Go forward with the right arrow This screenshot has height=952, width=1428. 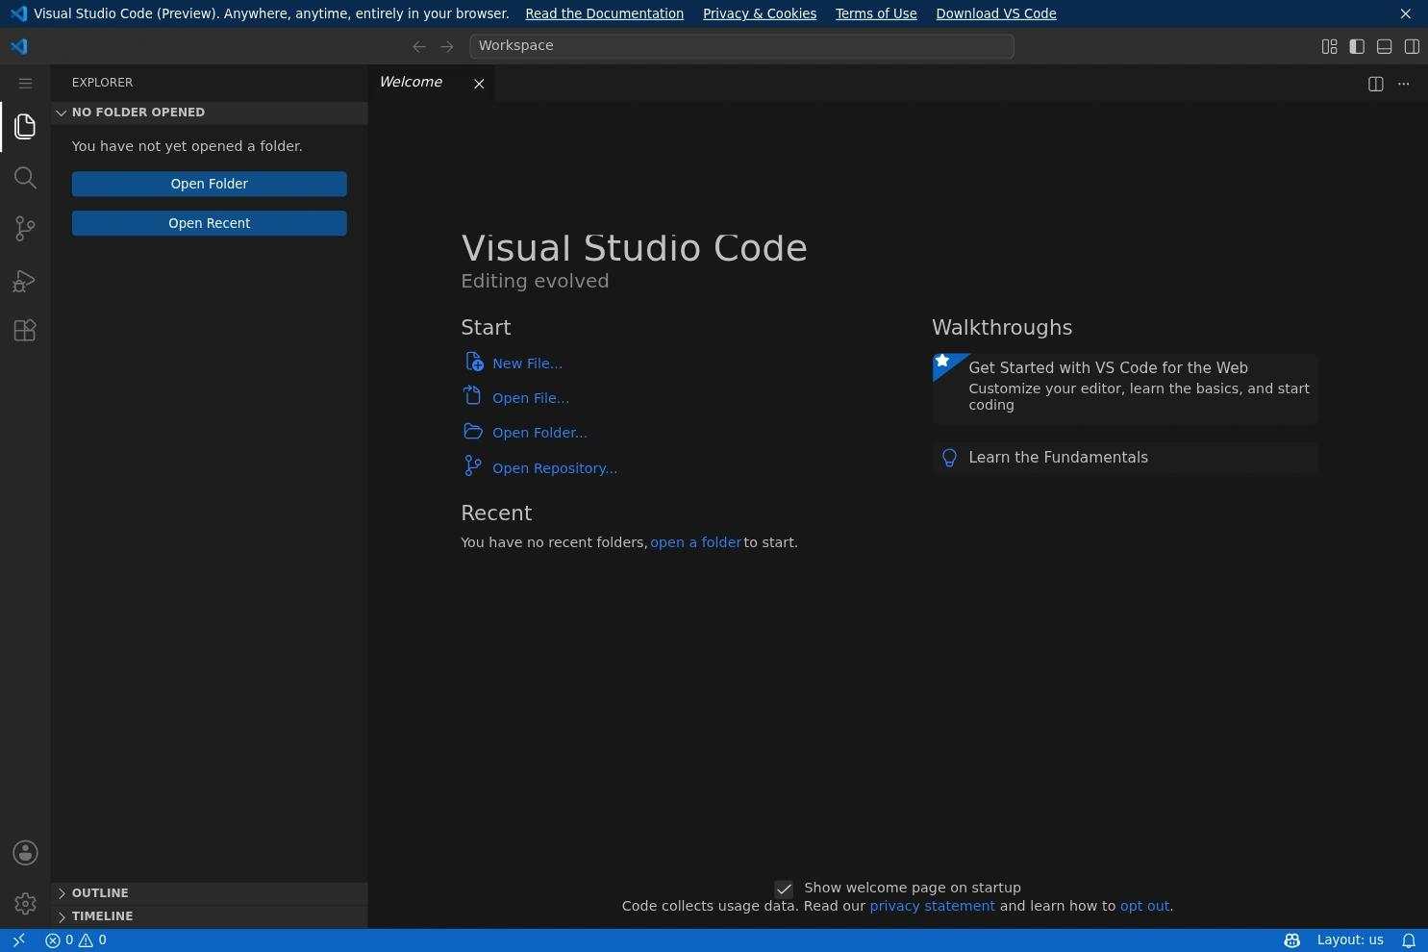[x=447, y=46]
